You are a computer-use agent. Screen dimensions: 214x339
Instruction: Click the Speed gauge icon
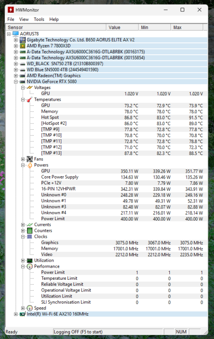point(30,308)
